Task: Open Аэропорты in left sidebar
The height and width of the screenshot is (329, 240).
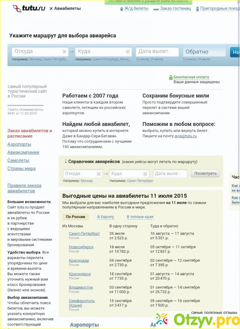Action: (x=19, y=144)
